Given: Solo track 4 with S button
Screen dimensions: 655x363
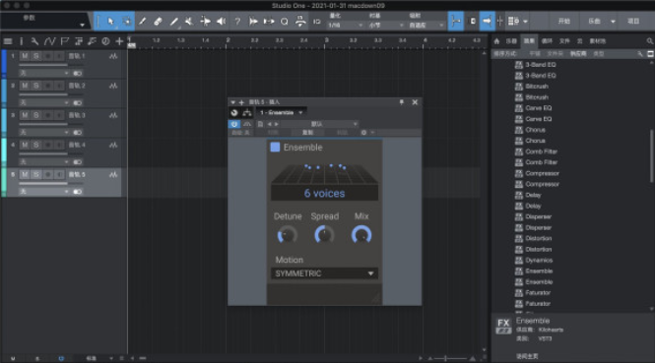Looking at the screenshot, I should tap(36, 145).
